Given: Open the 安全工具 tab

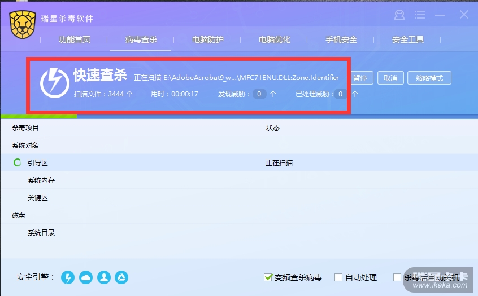Looking at the screenshot, I should (x=408, y=39).
